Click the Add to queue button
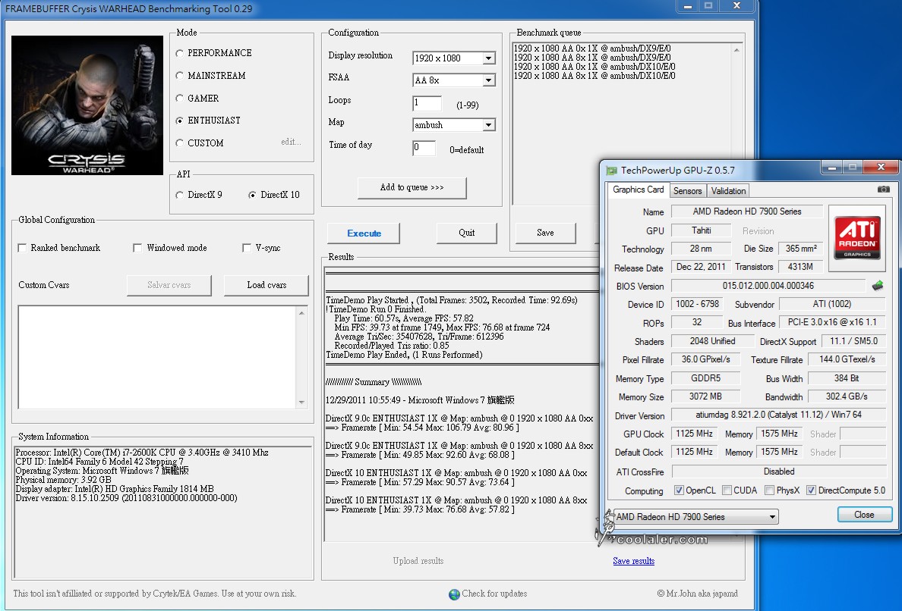 point(412,188)
